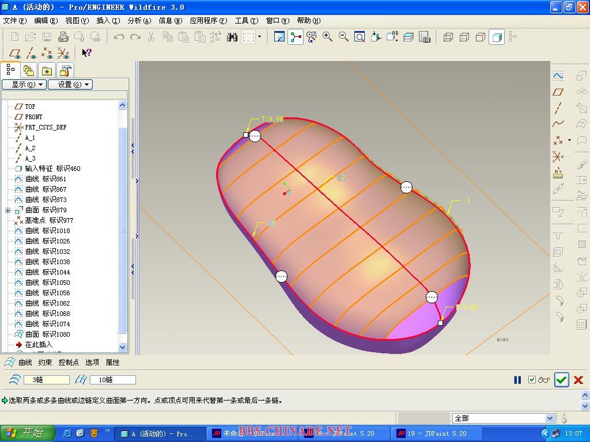Select the wireframe display mode icon

(x=448, y=37)
